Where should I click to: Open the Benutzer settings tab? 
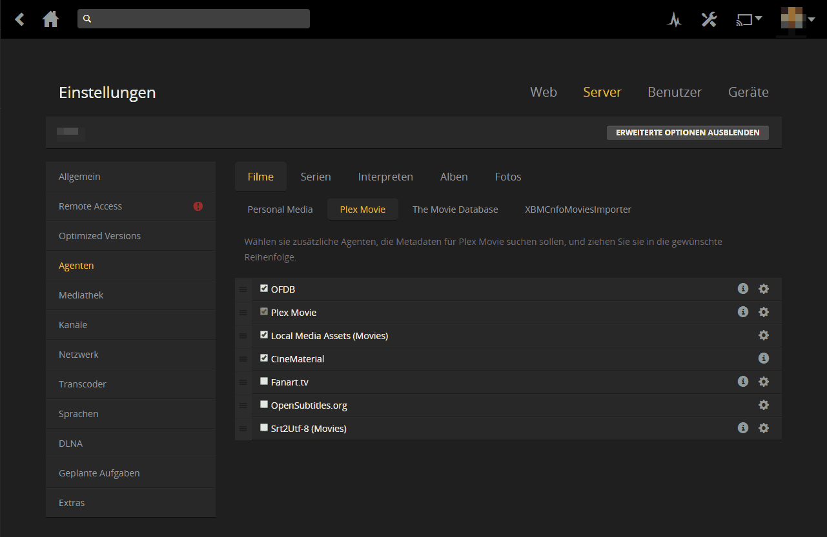point(675,92)
